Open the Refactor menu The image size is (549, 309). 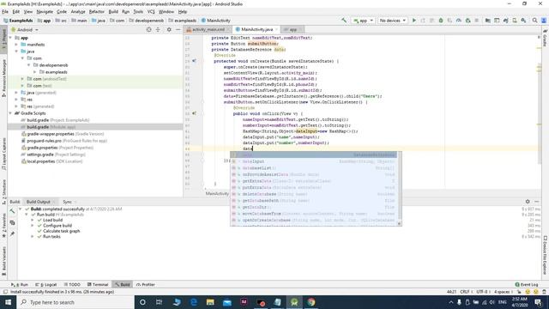tap(97, 11)
